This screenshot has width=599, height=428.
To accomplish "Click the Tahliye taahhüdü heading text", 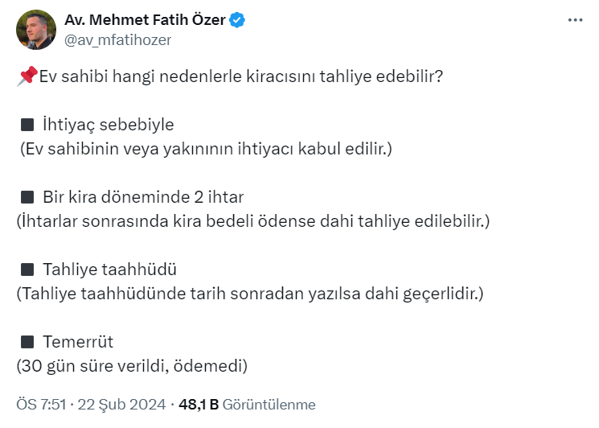I will click(x=109, y=270).
